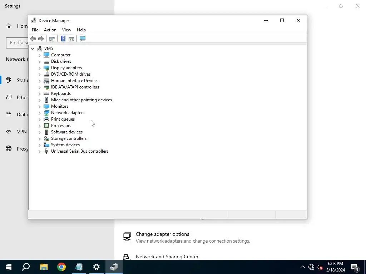This screenshot has width=366, height=274.
Task: Click the Storage controllers category icon
Action: pyautogui.click(x=46, y=138)
